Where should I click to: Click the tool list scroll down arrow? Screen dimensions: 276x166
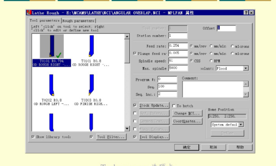coord(127,128)
